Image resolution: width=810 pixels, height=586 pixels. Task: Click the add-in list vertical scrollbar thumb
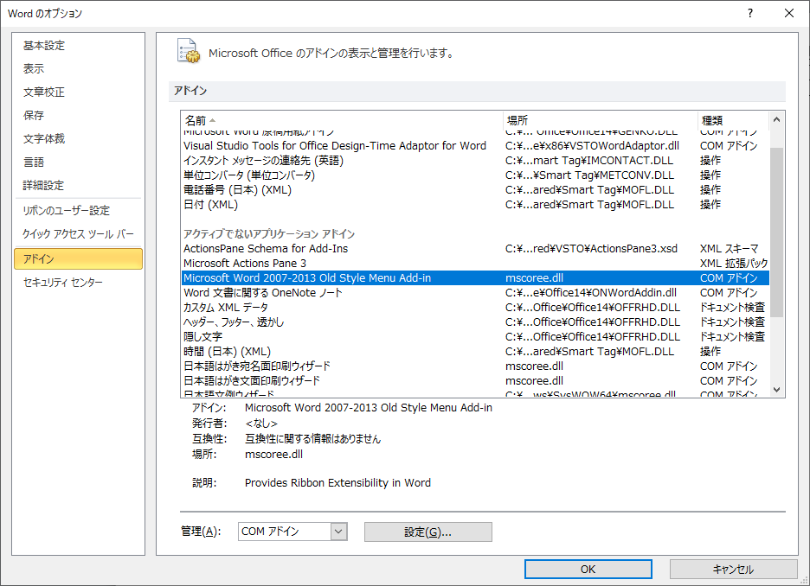click(x=776, y=232)
